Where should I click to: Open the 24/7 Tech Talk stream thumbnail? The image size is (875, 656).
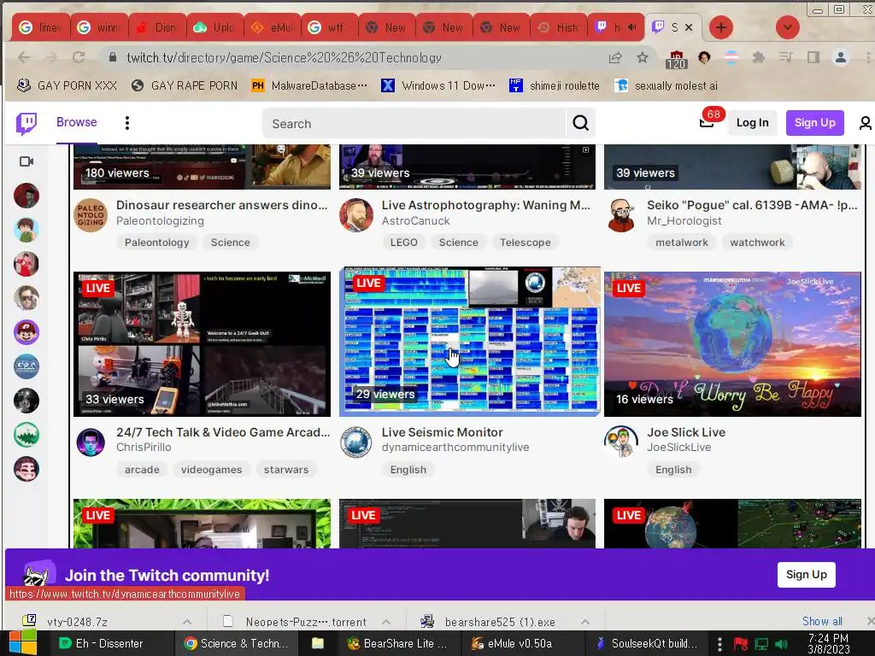coord(202,343)
